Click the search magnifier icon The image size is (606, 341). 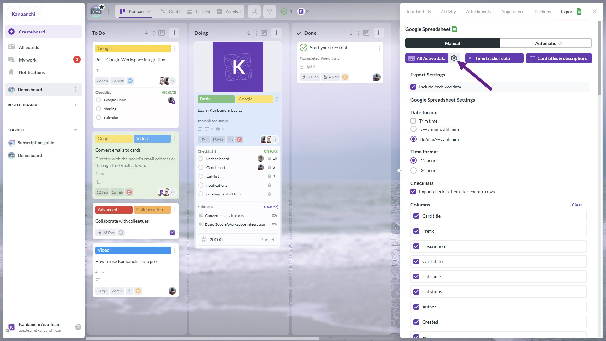pos(254,11)
